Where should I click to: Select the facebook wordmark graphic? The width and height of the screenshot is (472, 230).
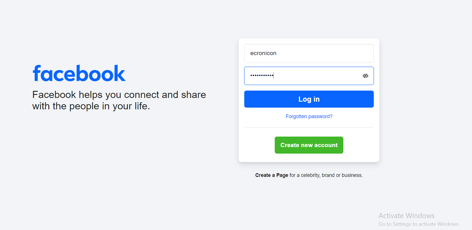tap(79, 73)
